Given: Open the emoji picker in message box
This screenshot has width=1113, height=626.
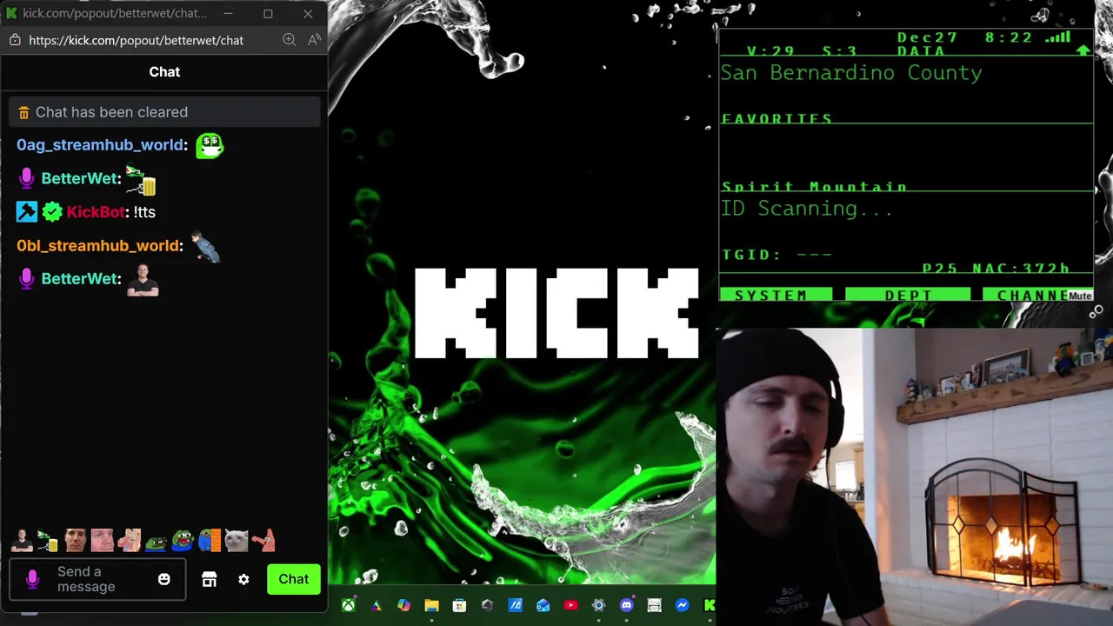Looking at the screenshot, I should pos(164,579).
